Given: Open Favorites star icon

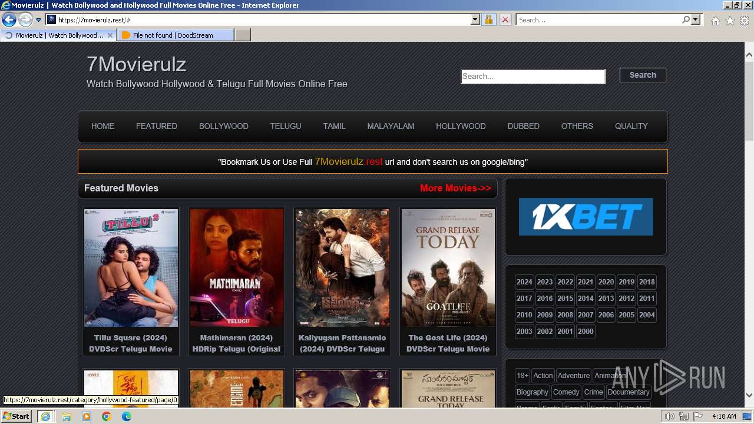Looking at the screenshot, I should coord(730,21).
